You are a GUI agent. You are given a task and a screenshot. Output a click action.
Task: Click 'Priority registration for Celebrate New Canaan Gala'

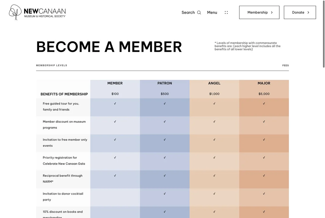point(64,161)
